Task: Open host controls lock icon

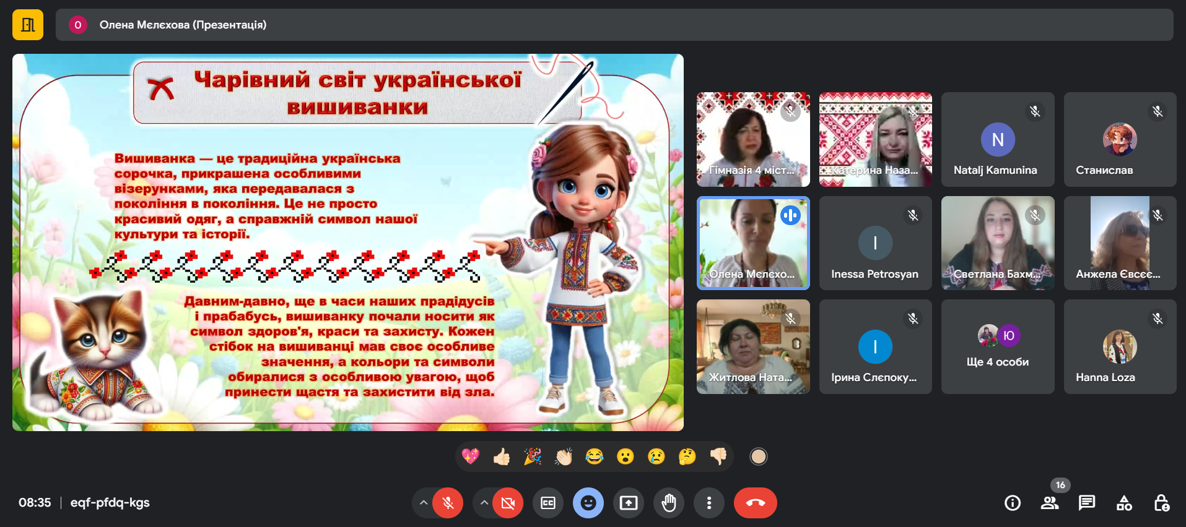Action: tap(1161, 503)
